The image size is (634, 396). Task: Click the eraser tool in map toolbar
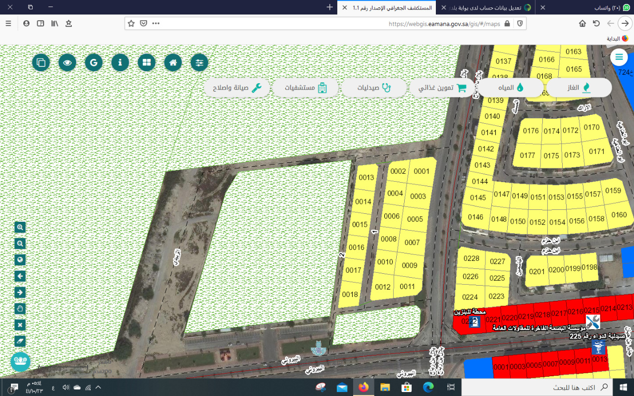click(x=20, y=341)
